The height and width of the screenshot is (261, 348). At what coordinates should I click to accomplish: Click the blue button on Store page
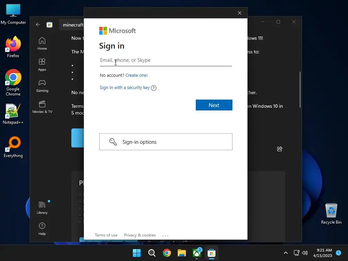[77, 138]
